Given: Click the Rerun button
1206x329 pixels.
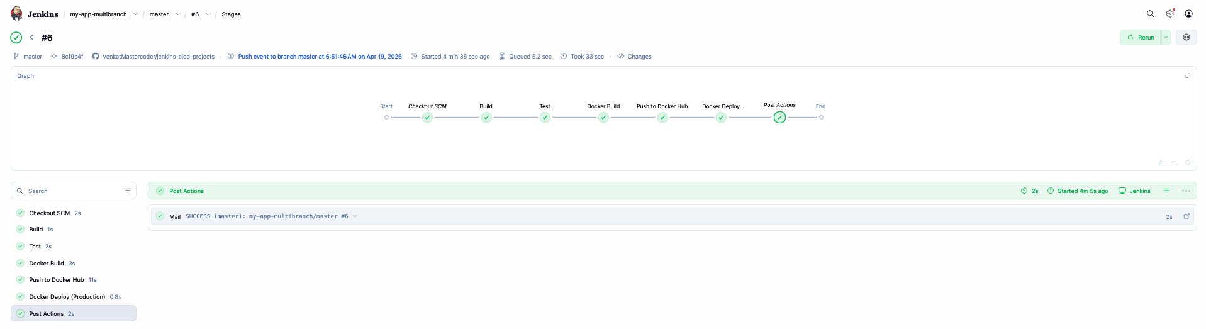Looking at the screenshot, I should coord(1141,38).
